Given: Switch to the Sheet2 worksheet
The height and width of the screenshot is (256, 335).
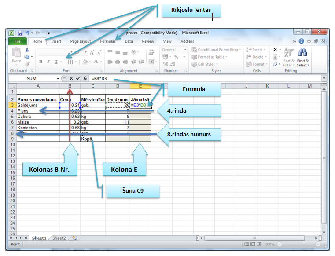Looking at the screenshot, I should pos(59,238).
